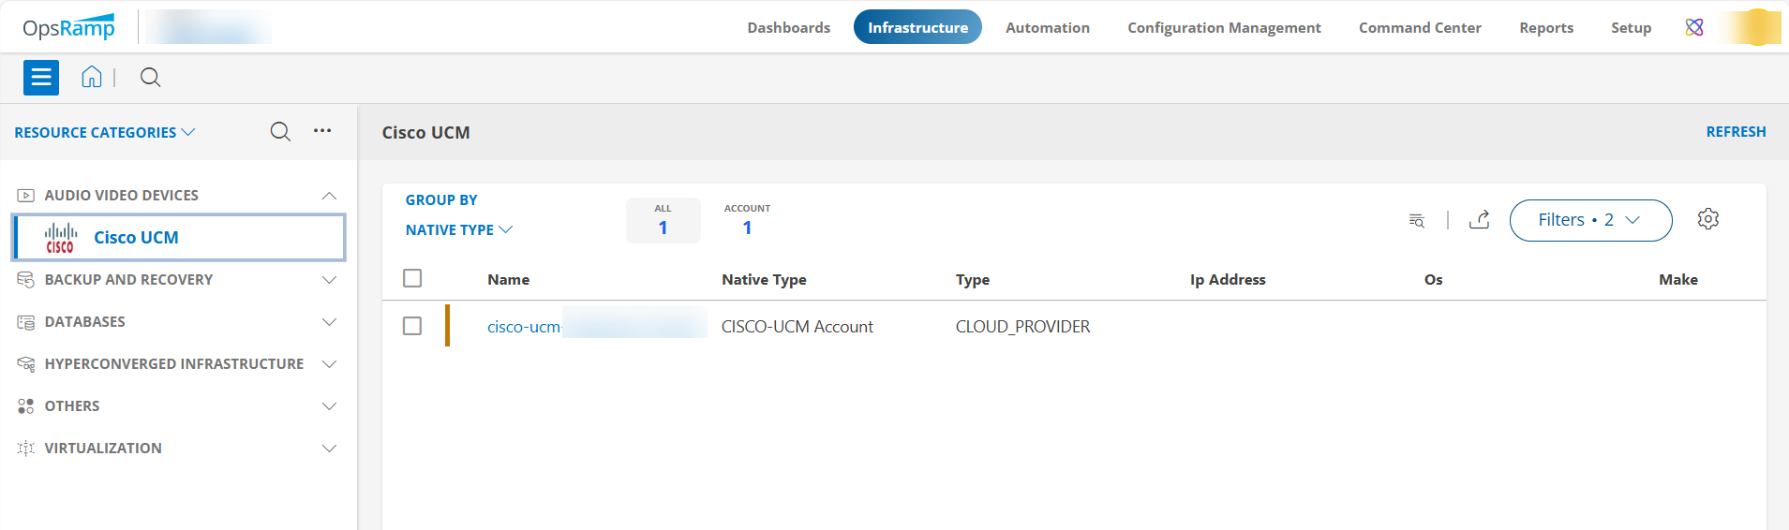Go to the home icon
This screenshot has height=530, width=1789.
(x=91, y=77)
